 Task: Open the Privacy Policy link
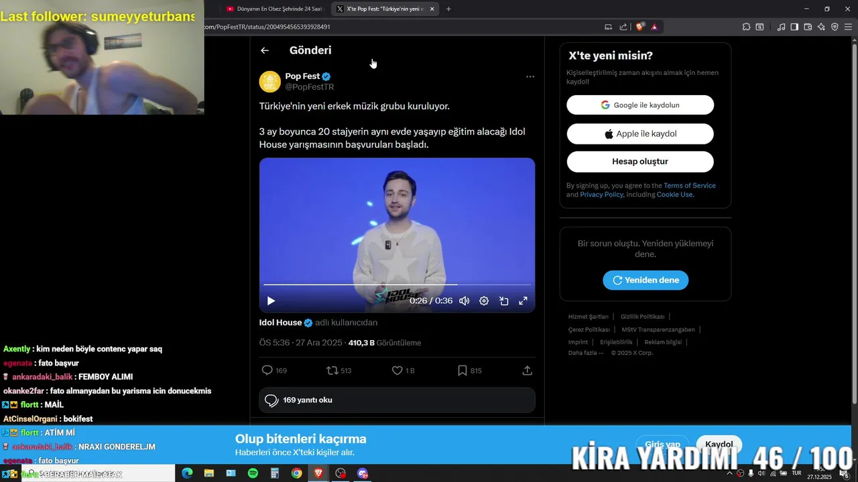point(601,195)
